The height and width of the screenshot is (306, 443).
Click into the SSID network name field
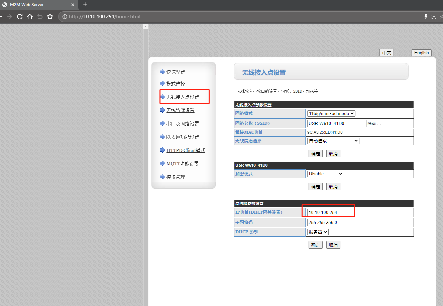click(x=337, y=123)
